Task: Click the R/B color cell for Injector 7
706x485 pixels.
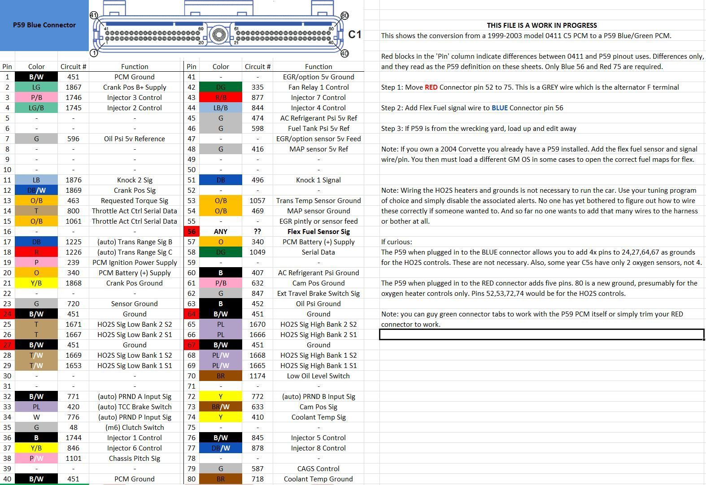Action: (221, 98)
